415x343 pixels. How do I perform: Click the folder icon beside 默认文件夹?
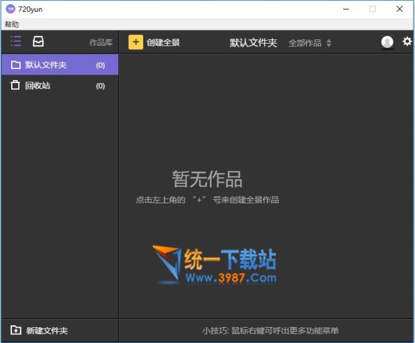(15, 65)
